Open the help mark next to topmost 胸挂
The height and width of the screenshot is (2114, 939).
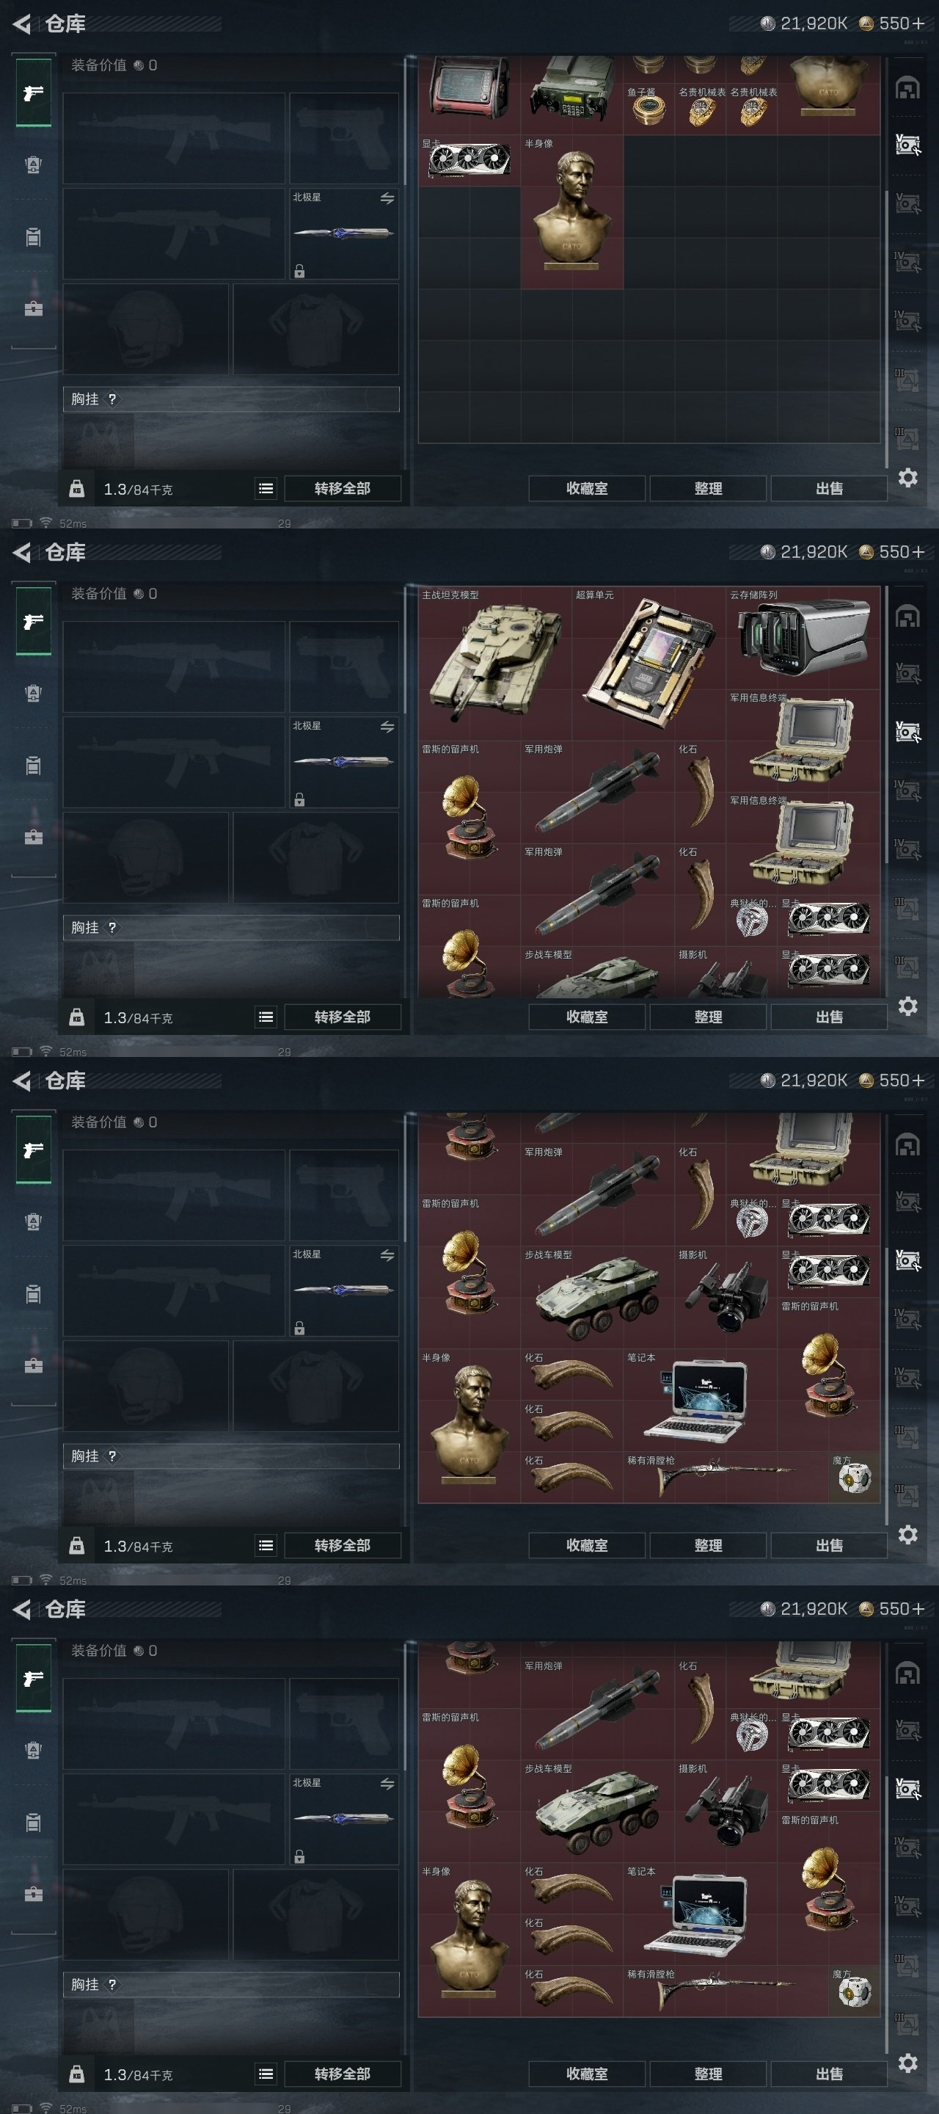point(112,399)
